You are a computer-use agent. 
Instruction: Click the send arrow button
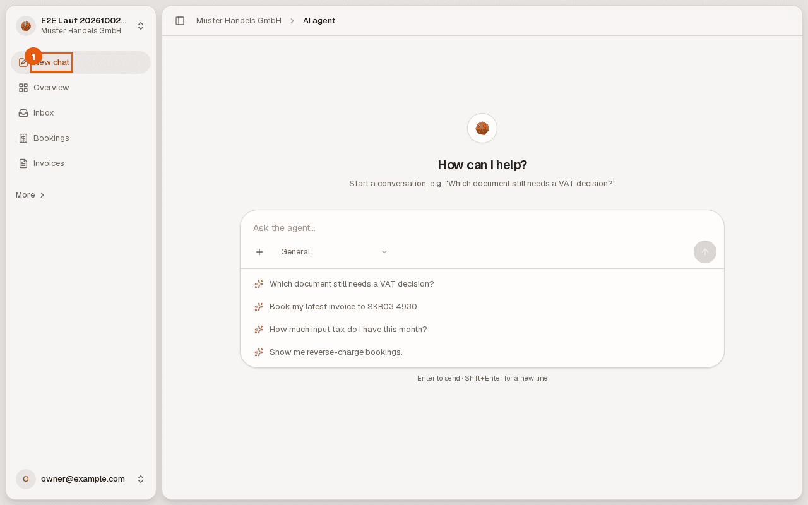(705, 252)
